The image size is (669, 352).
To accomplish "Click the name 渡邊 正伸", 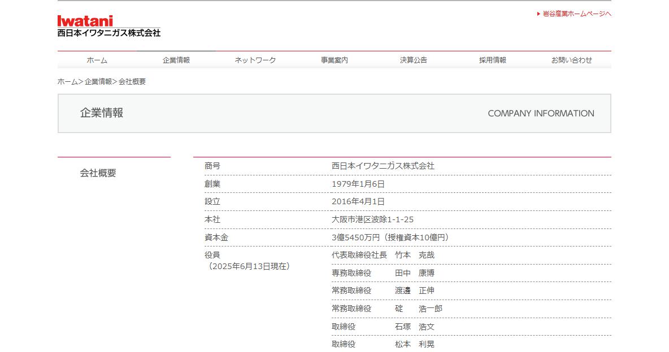I will pos(415,290).
